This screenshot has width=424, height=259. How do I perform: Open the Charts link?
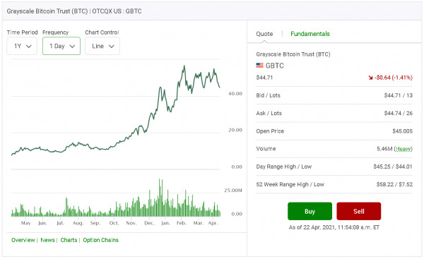click(x=69, y=240)
